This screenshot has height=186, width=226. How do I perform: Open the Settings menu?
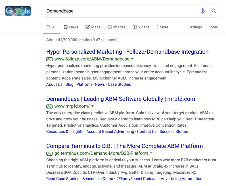[x=195, y=27]
